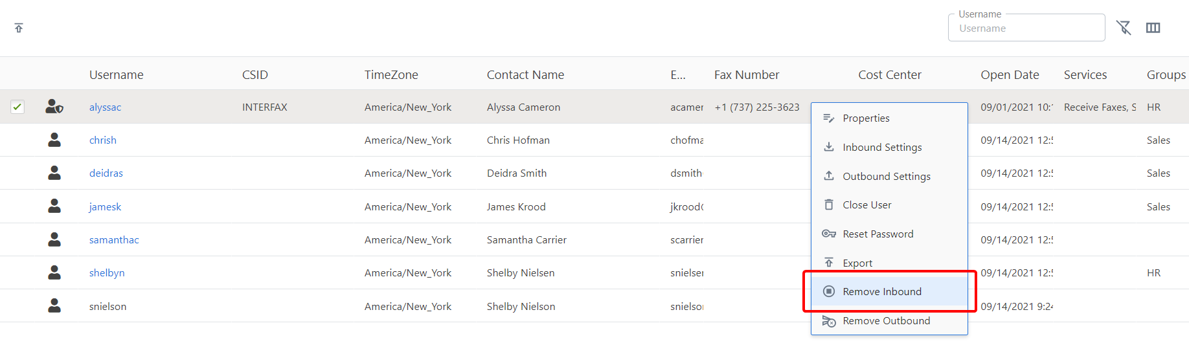1189x343 pixels.
Task: Click the user icon beside deidras
Action: (x=54, y=173)
